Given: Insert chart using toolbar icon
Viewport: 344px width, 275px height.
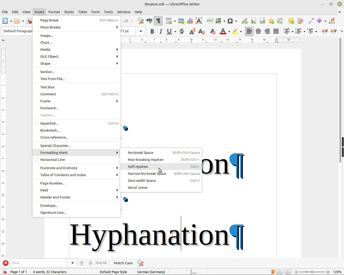Looking at the screenshot, I should [x=190, y=21].
